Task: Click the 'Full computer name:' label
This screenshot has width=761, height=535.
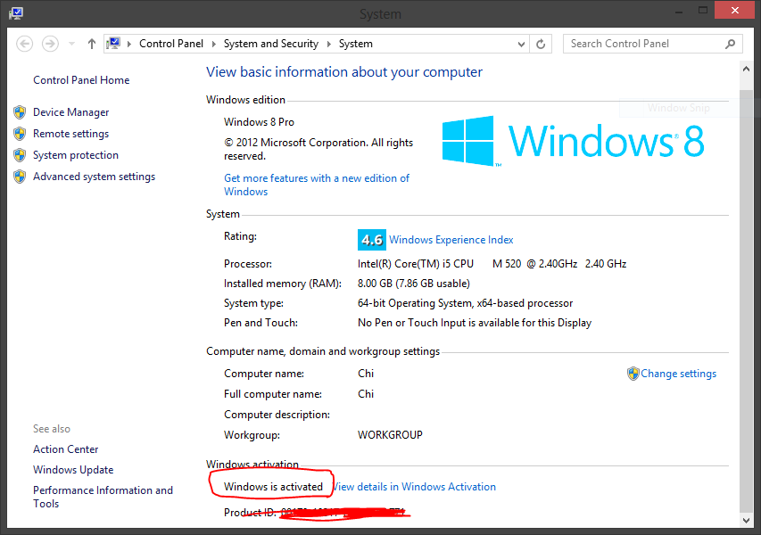Action: pos(273,394)
